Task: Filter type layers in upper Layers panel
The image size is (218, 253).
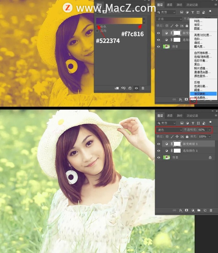Action: coord(192,12)
